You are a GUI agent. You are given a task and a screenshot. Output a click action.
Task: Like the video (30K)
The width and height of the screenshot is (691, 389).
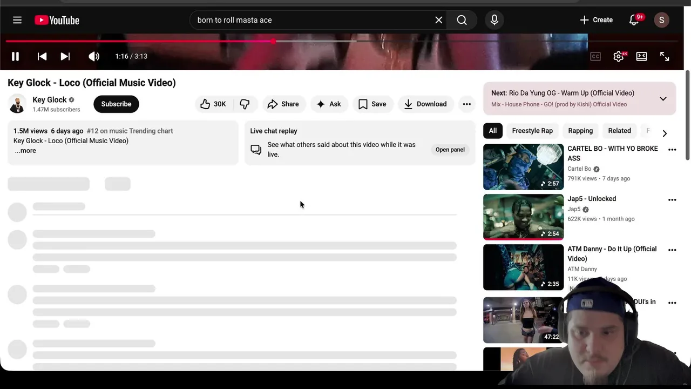click(213, 104)
